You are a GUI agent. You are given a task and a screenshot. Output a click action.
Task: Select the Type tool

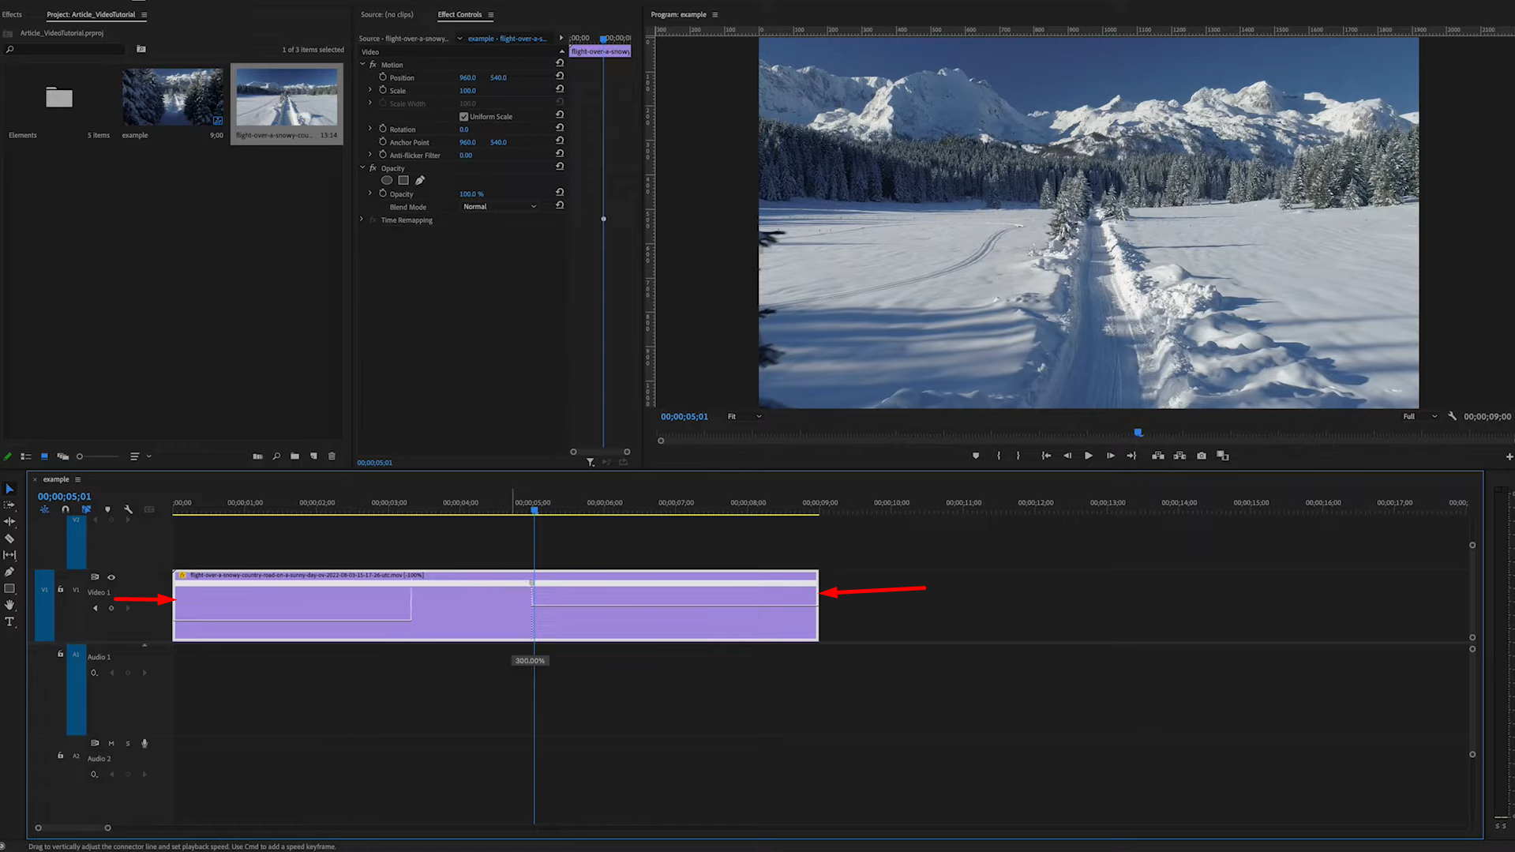click(10, 622)
